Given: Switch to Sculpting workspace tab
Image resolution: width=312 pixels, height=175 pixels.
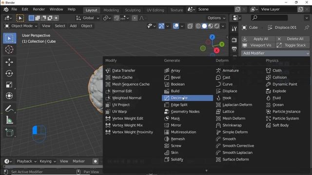Looking at the screenshot, I should (x=133, y=10).
